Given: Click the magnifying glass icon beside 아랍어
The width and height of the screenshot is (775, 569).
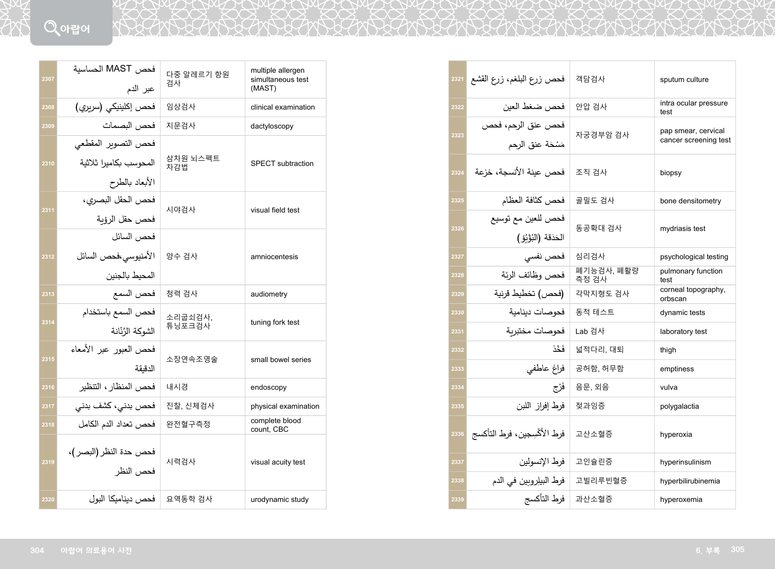Looking at the screenshot, I should [x=51, y=27].
